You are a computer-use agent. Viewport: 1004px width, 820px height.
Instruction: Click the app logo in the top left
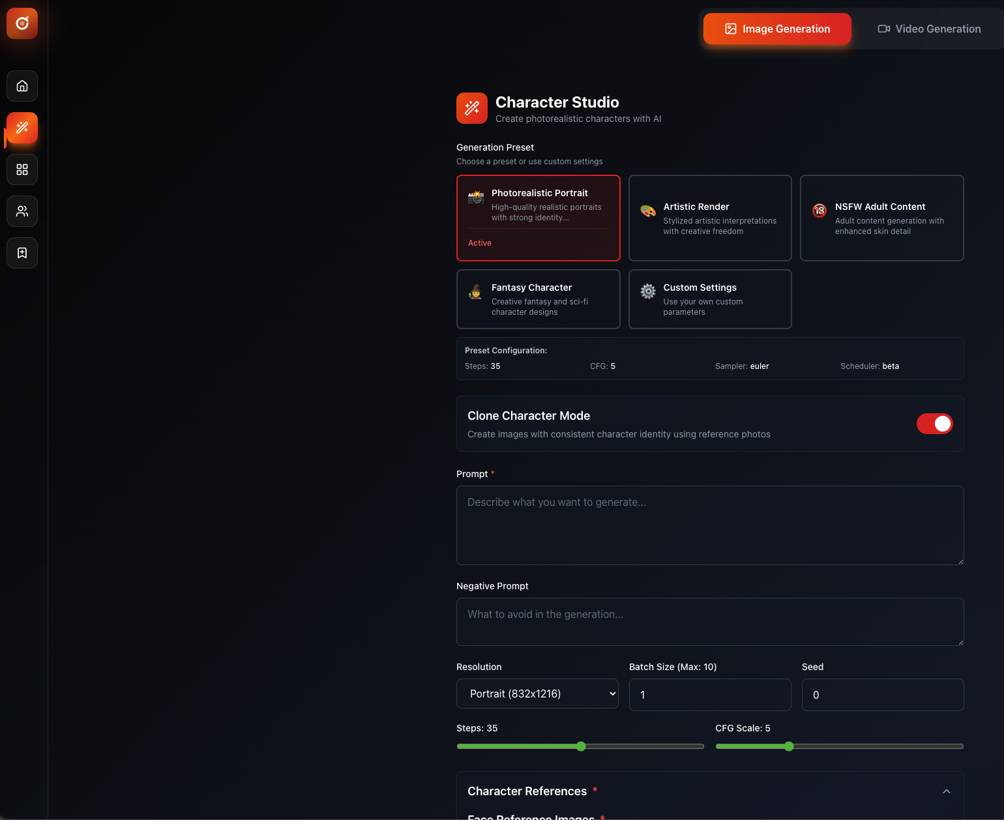point(22,23)
